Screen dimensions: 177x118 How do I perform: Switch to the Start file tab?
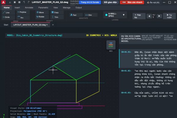click(x=6, y=25)
